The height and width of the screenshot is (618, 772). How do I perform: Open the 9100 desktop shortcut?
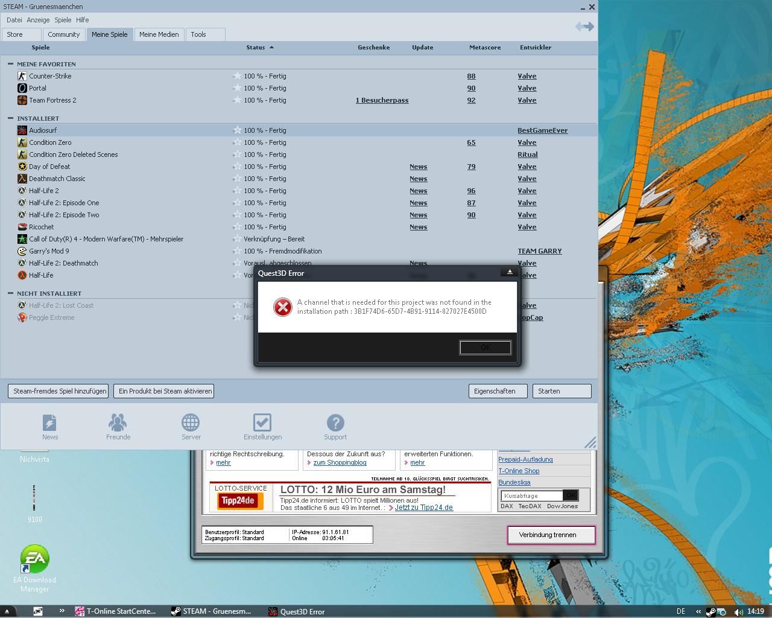click(x=34, y=498)
